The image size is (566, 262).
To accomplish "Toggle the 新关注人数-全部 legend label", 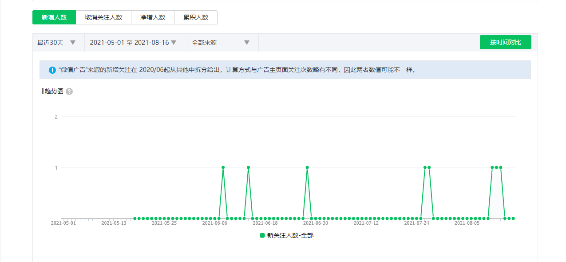I will coord(290,235).
